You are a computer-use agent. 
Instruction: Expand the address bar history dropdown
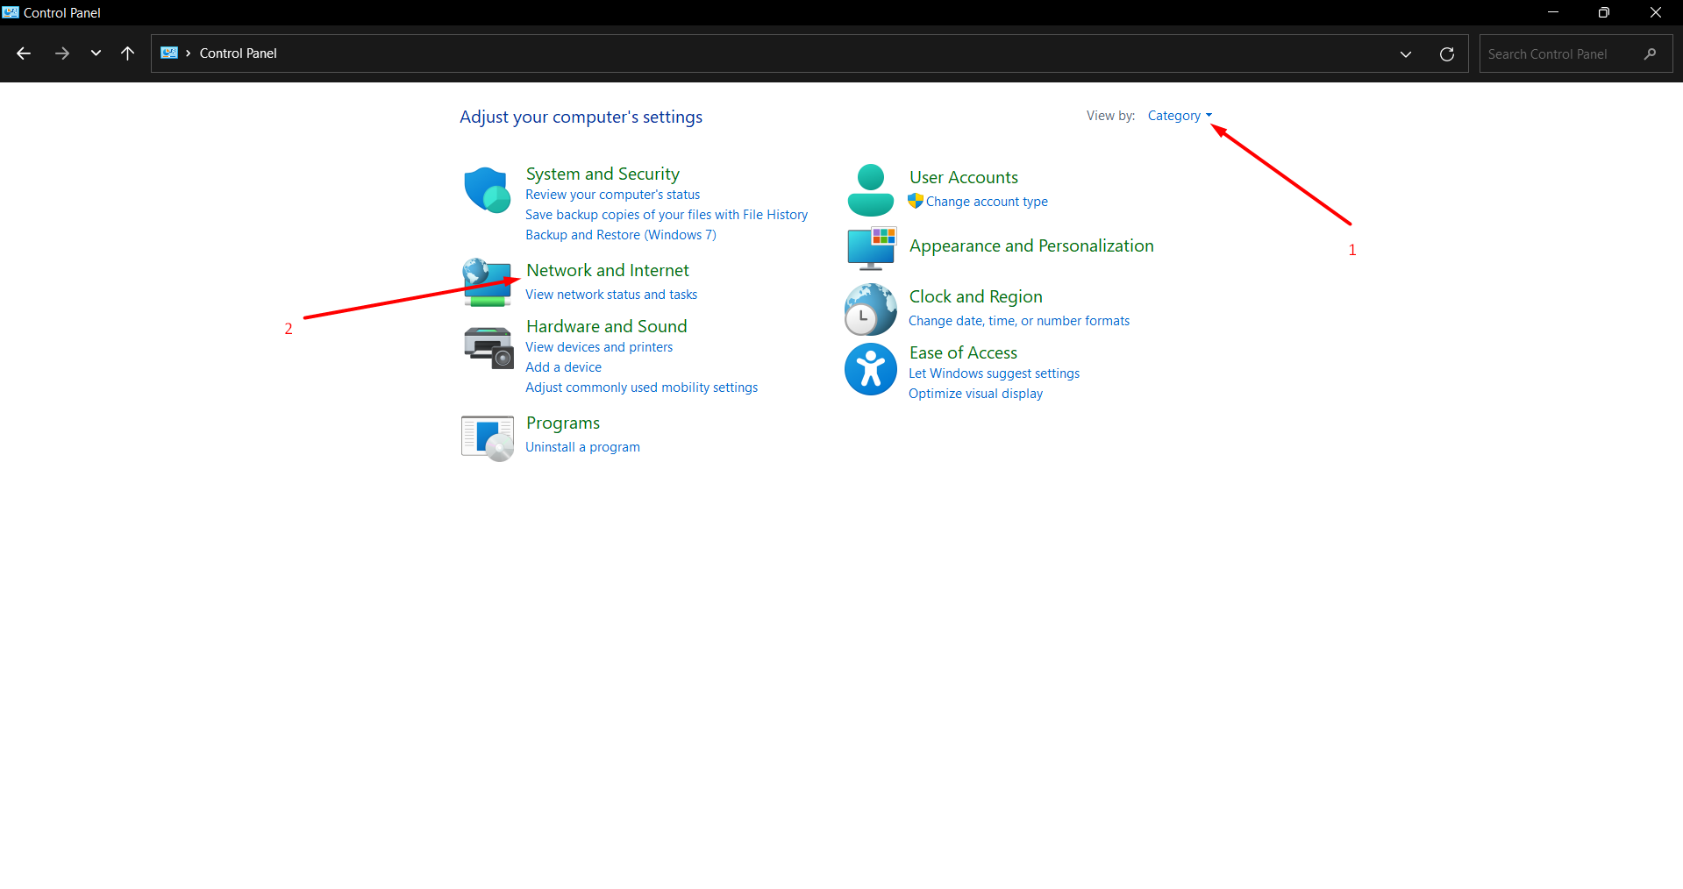point(1406,53)
